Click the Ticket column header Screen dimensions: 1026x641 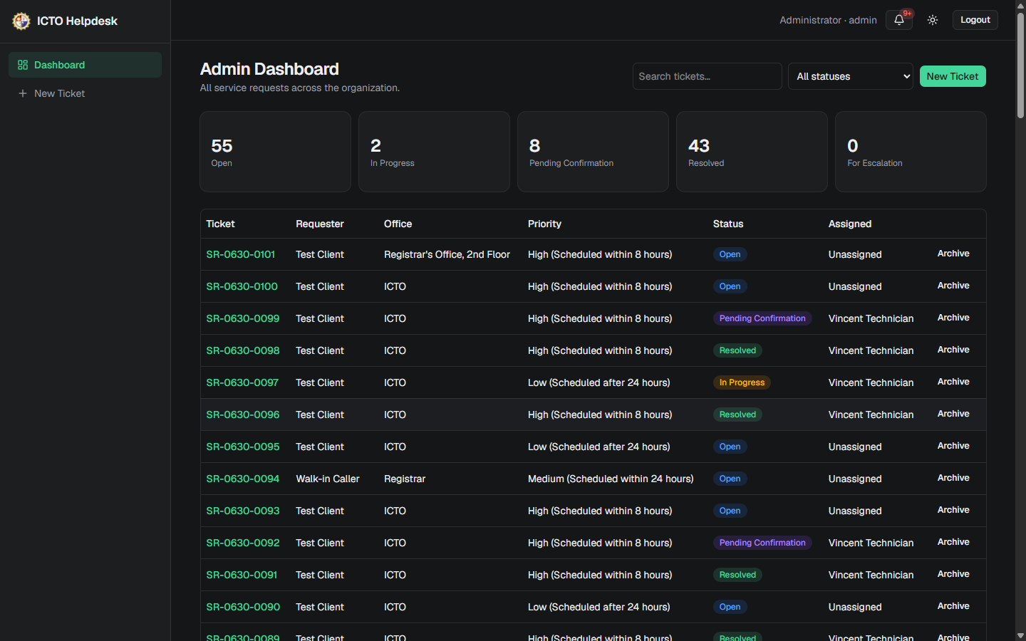220,224
